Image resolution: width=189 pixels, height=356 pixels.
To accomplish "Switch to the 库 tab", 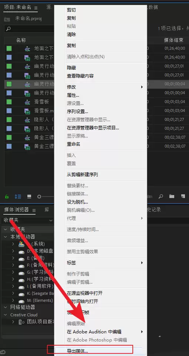I will click(x=47, y=210).
